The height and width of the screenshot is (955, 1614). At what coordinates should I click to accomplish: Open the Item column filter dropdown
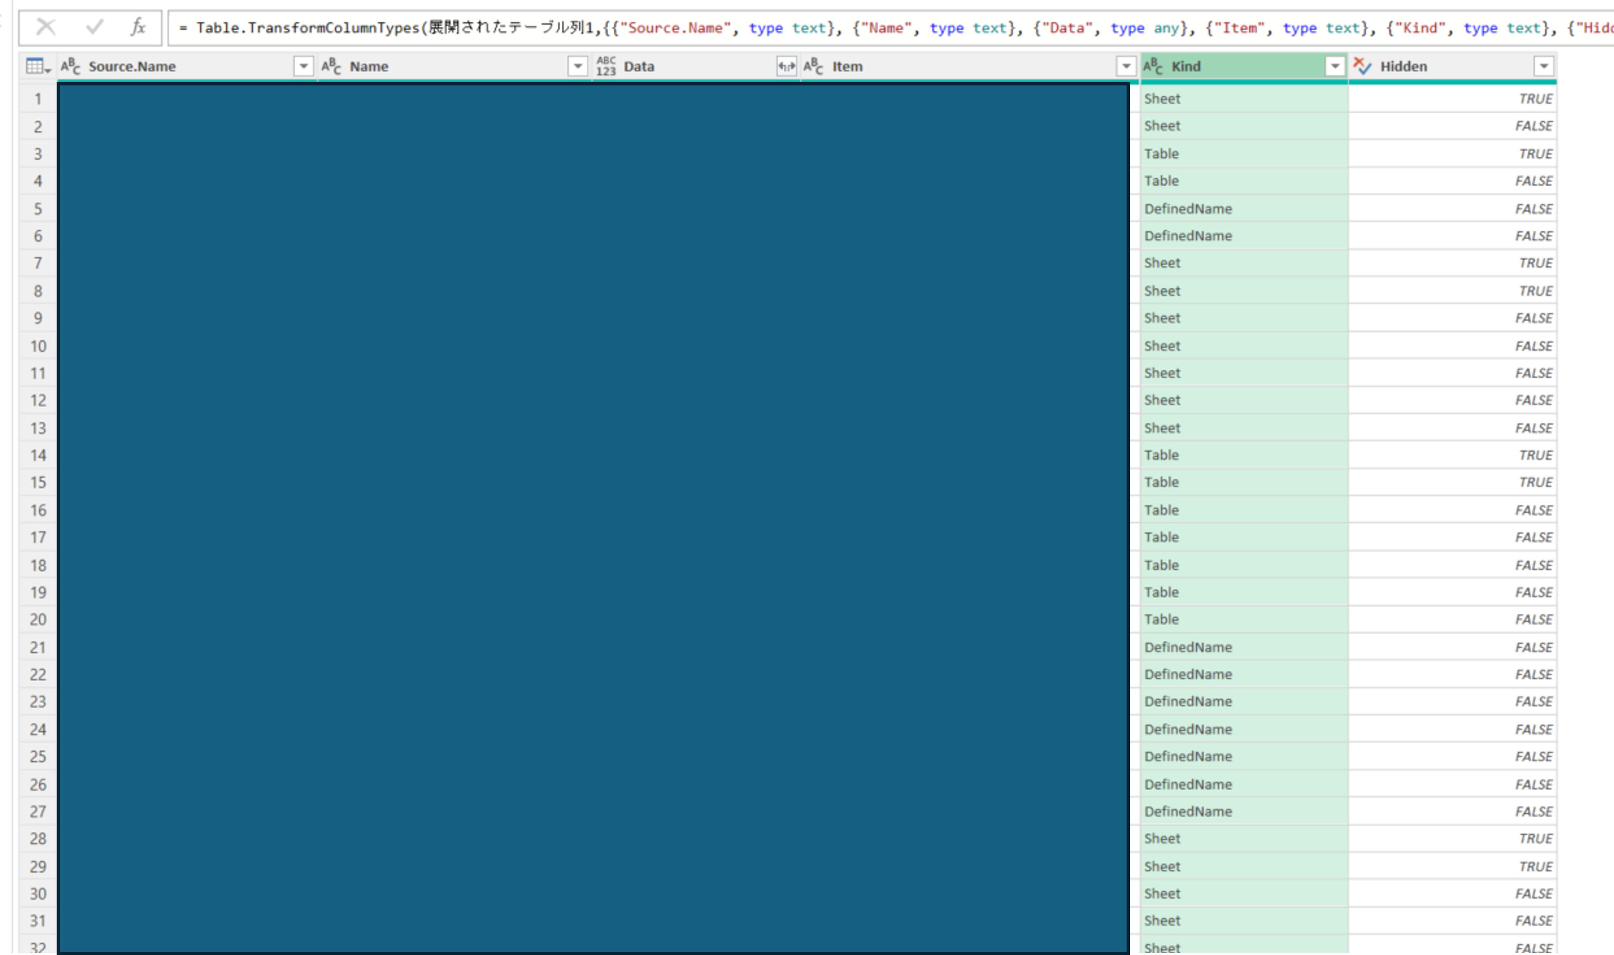coord(1126,66)
